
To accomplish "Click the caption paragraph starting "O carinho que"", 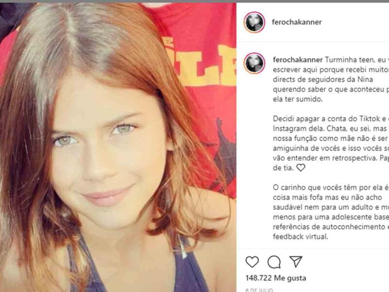I will pyautogui.click(x=331, y=212).
